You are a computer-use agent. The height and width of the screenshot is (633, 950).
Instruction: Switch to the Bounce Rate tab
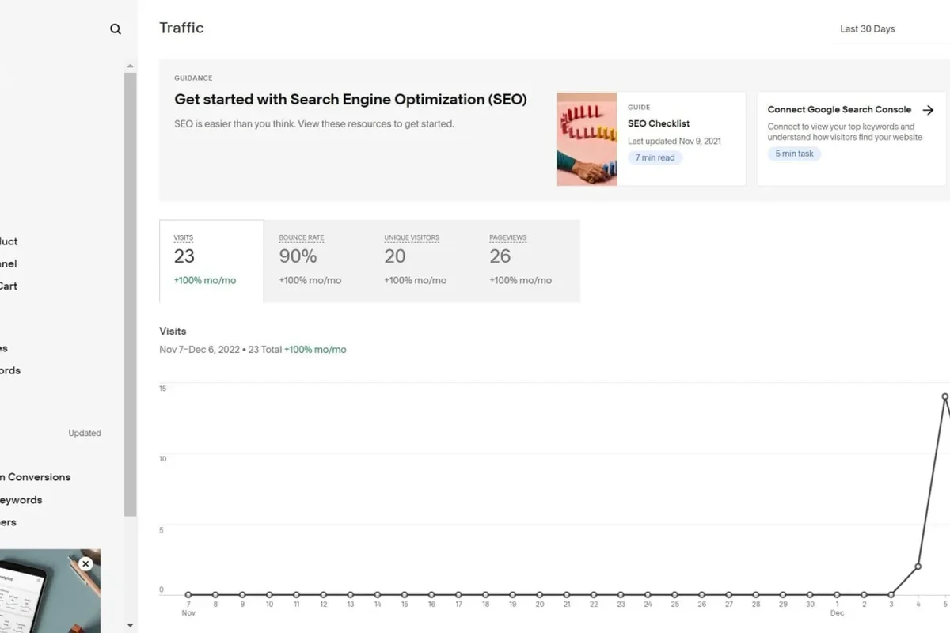point(317,261)
